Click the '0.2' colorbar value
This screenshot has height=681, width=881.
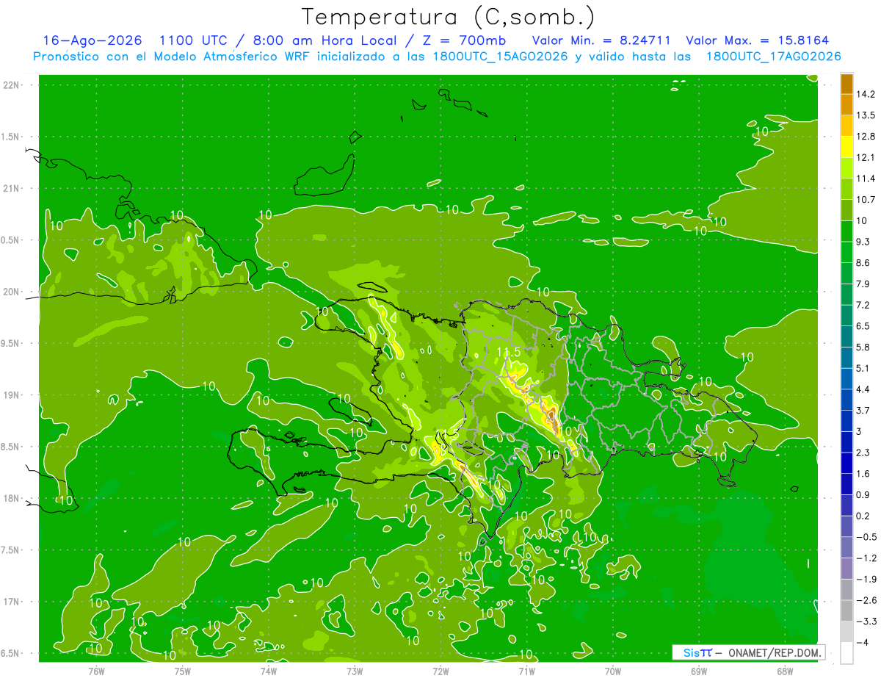tap(863, 516)
